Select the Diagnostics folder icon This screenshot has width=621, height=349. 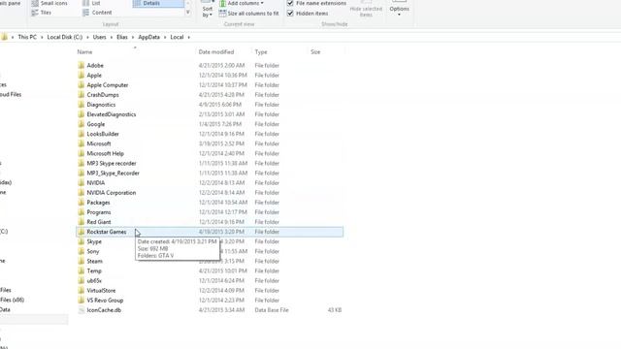point(82,105)
